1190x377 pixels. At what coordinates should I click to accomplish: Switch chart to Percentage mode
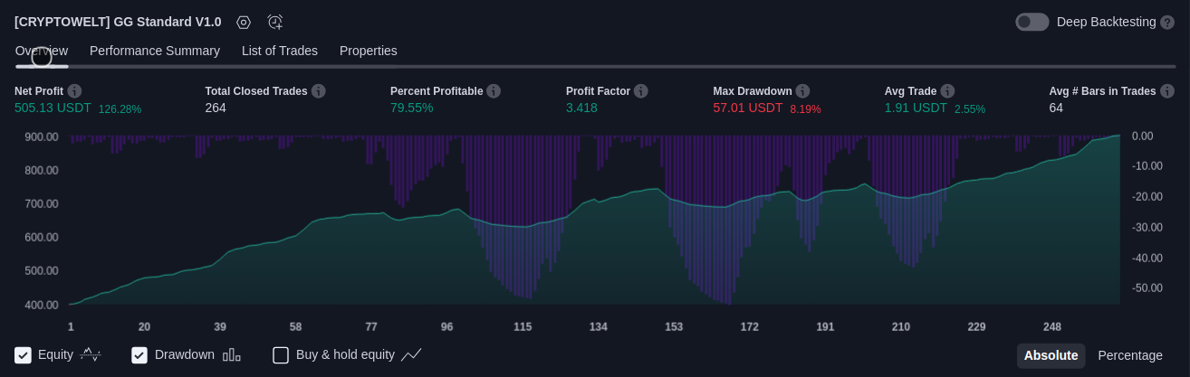click(1130, 355)
